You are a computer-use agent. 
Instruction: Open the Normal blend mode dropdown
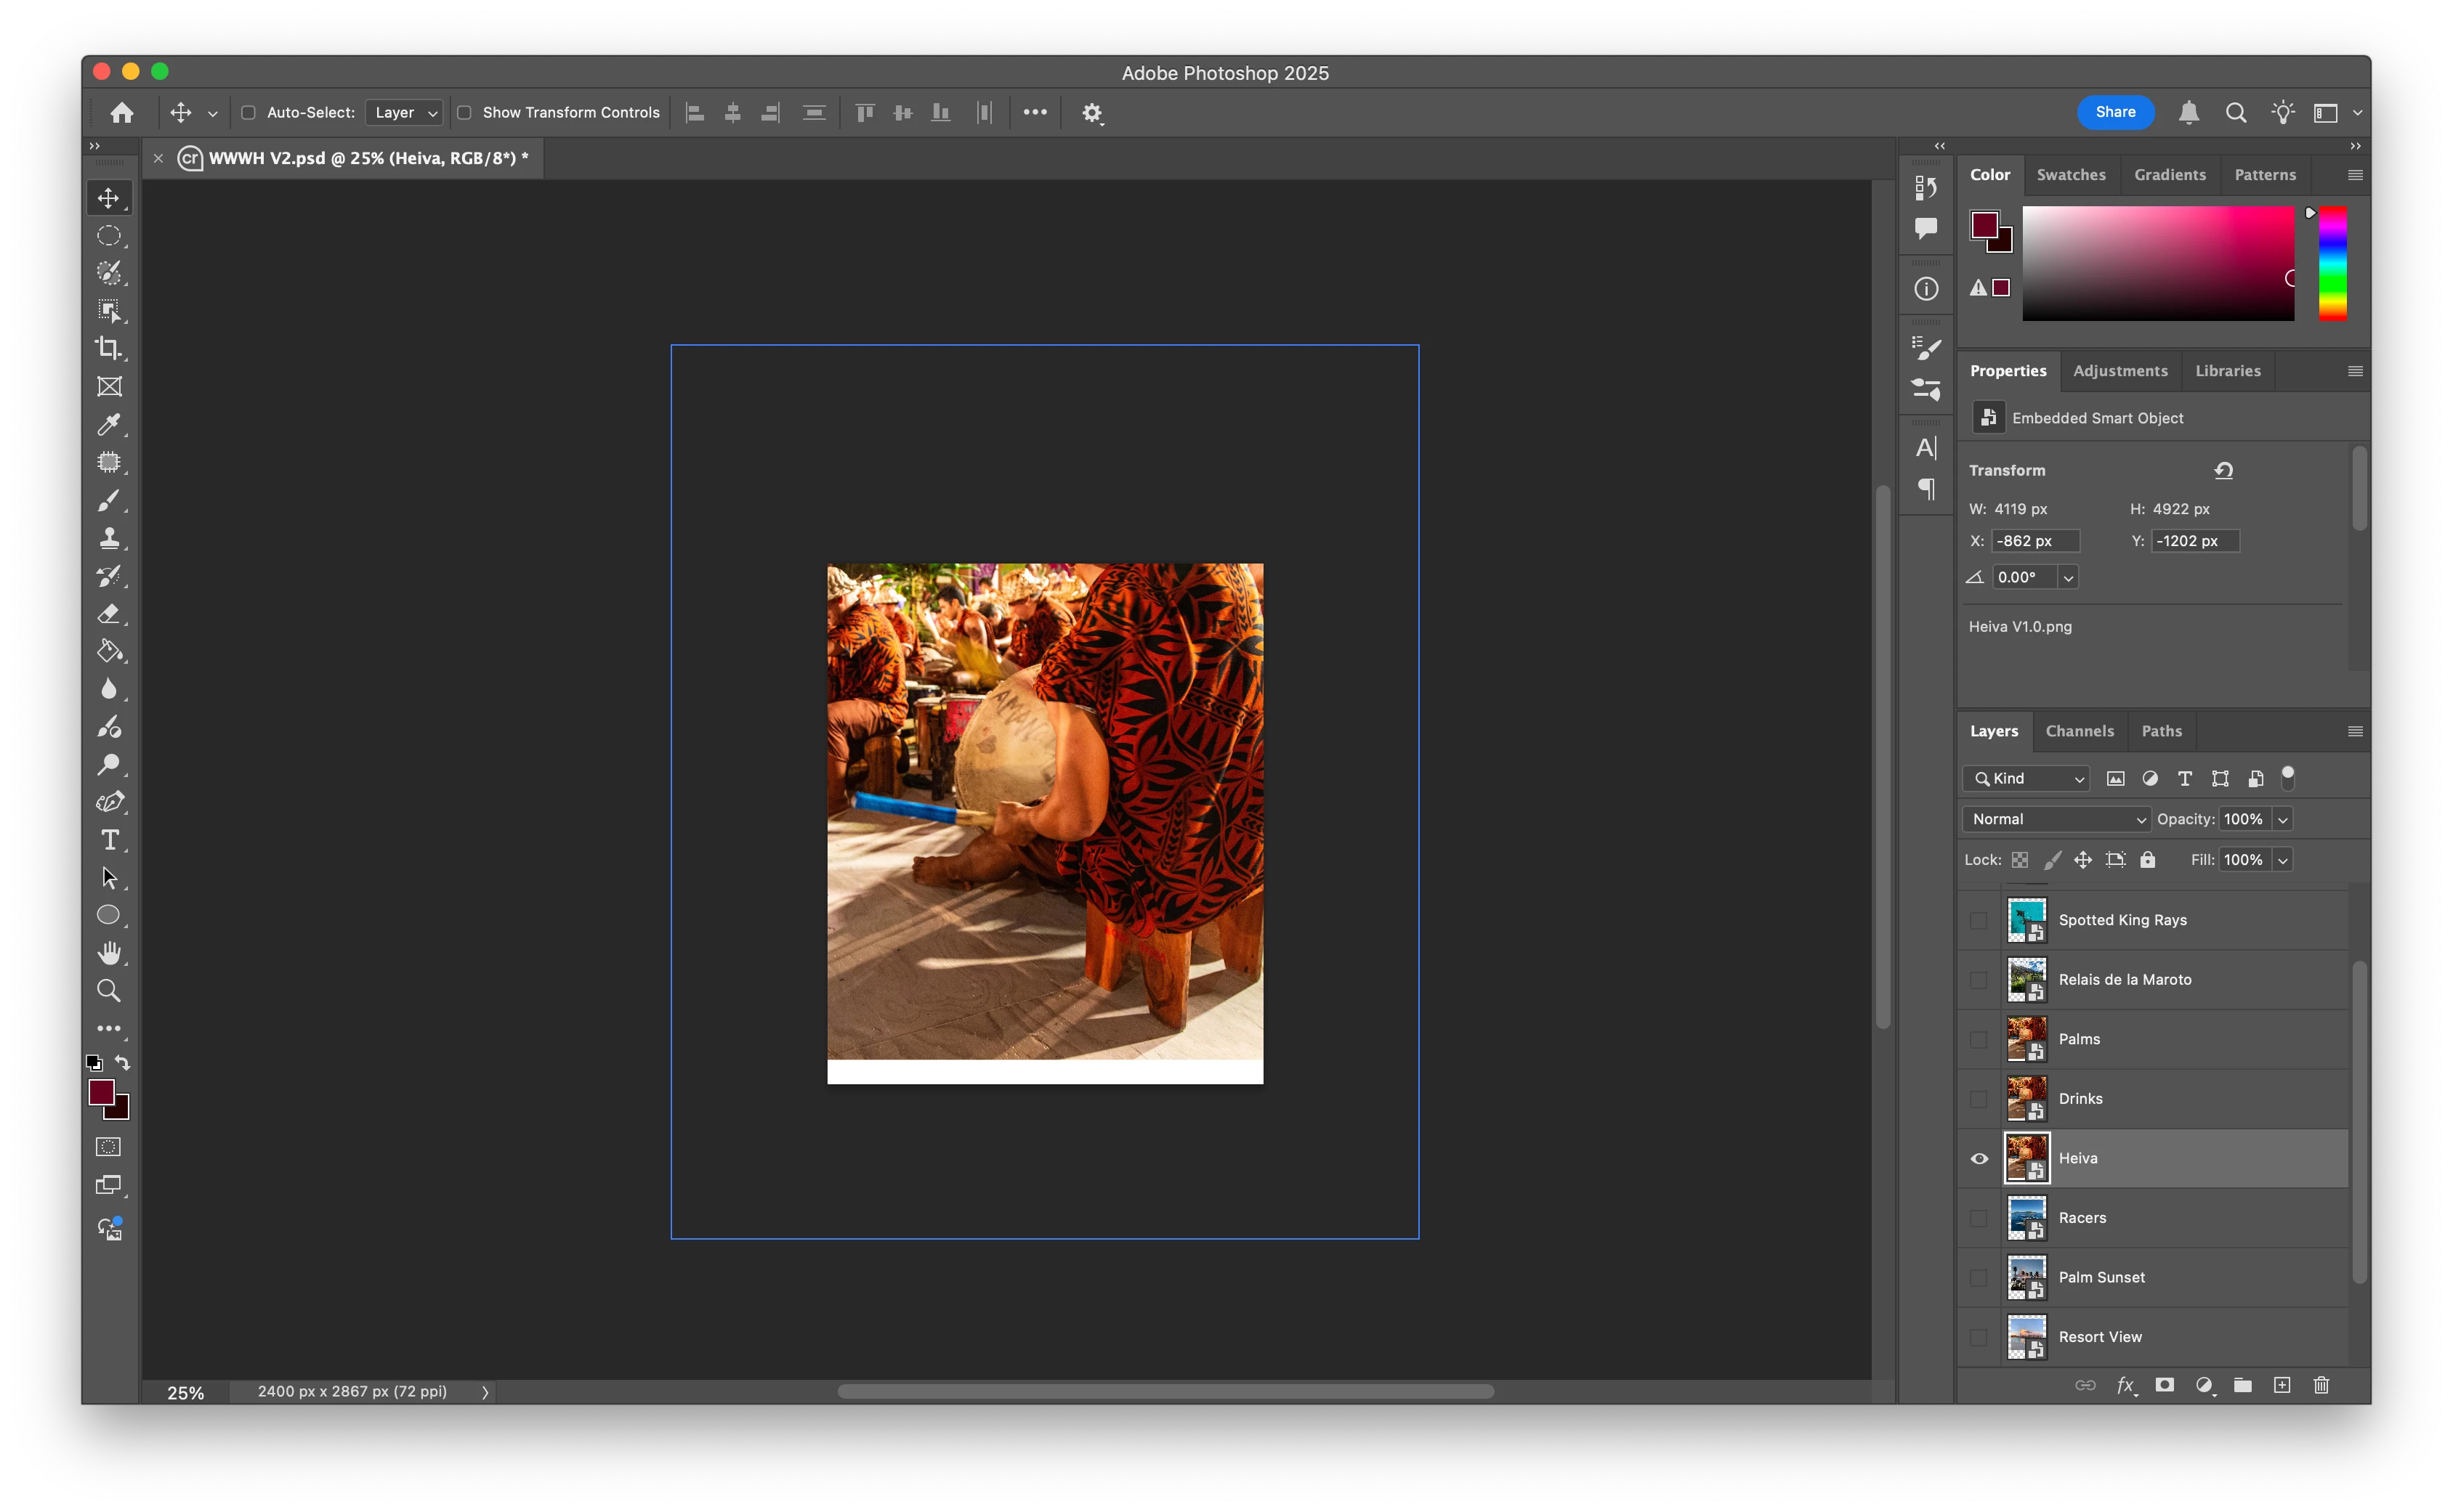click(2056, 819)
